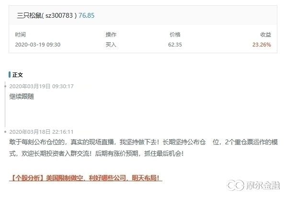Click stock name 三只松鼠 (sz300783)

[x=46, y=15]
